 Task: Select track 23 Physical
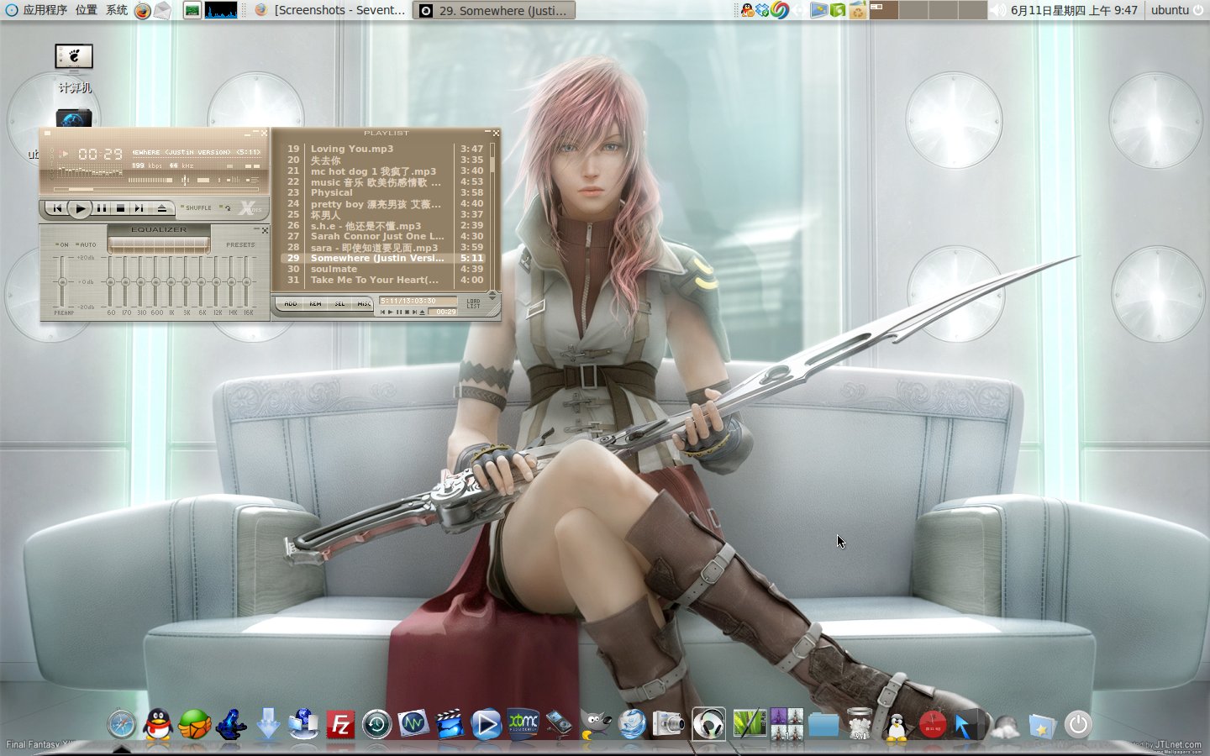(x=383, y=192)
